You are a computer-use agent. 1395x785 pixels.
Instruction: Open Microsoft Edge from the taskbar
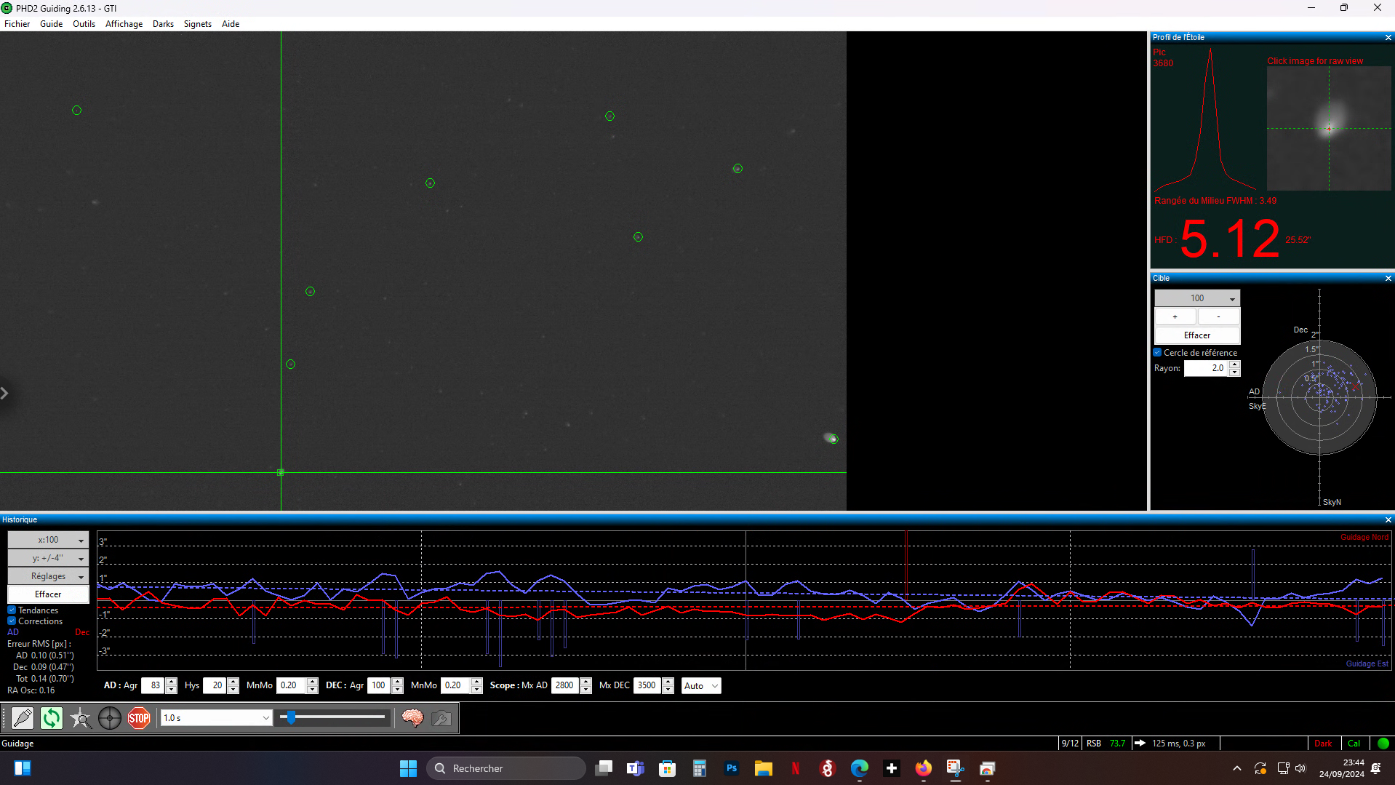point(860,768)
